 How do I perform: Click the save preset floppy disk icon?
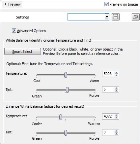[116, 17]
